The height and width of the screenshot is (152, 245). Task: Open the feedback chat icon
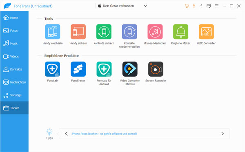(x=209, y=6)
